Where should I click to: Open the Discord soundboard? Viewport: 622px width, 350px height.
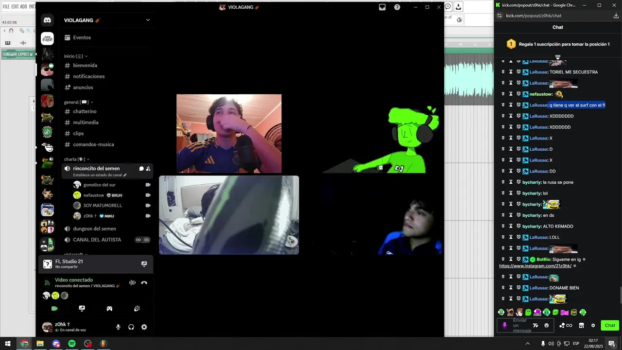137,308
